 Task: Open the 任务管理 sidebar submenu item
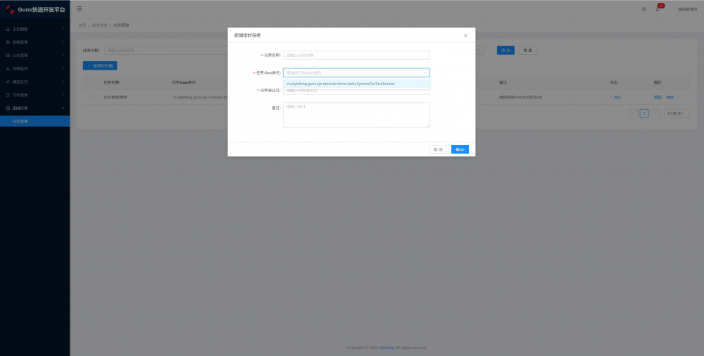coord(34,121)
